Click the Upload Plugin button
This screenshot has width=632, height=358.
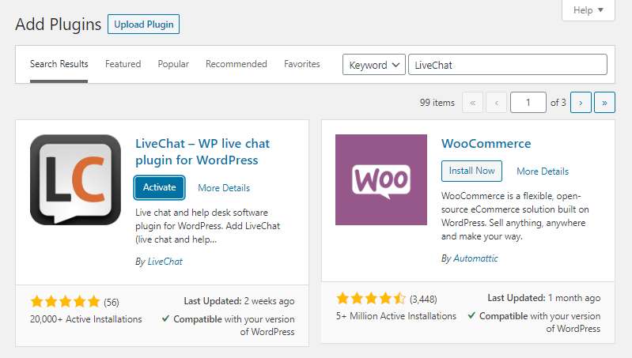(x=143, y=24)
